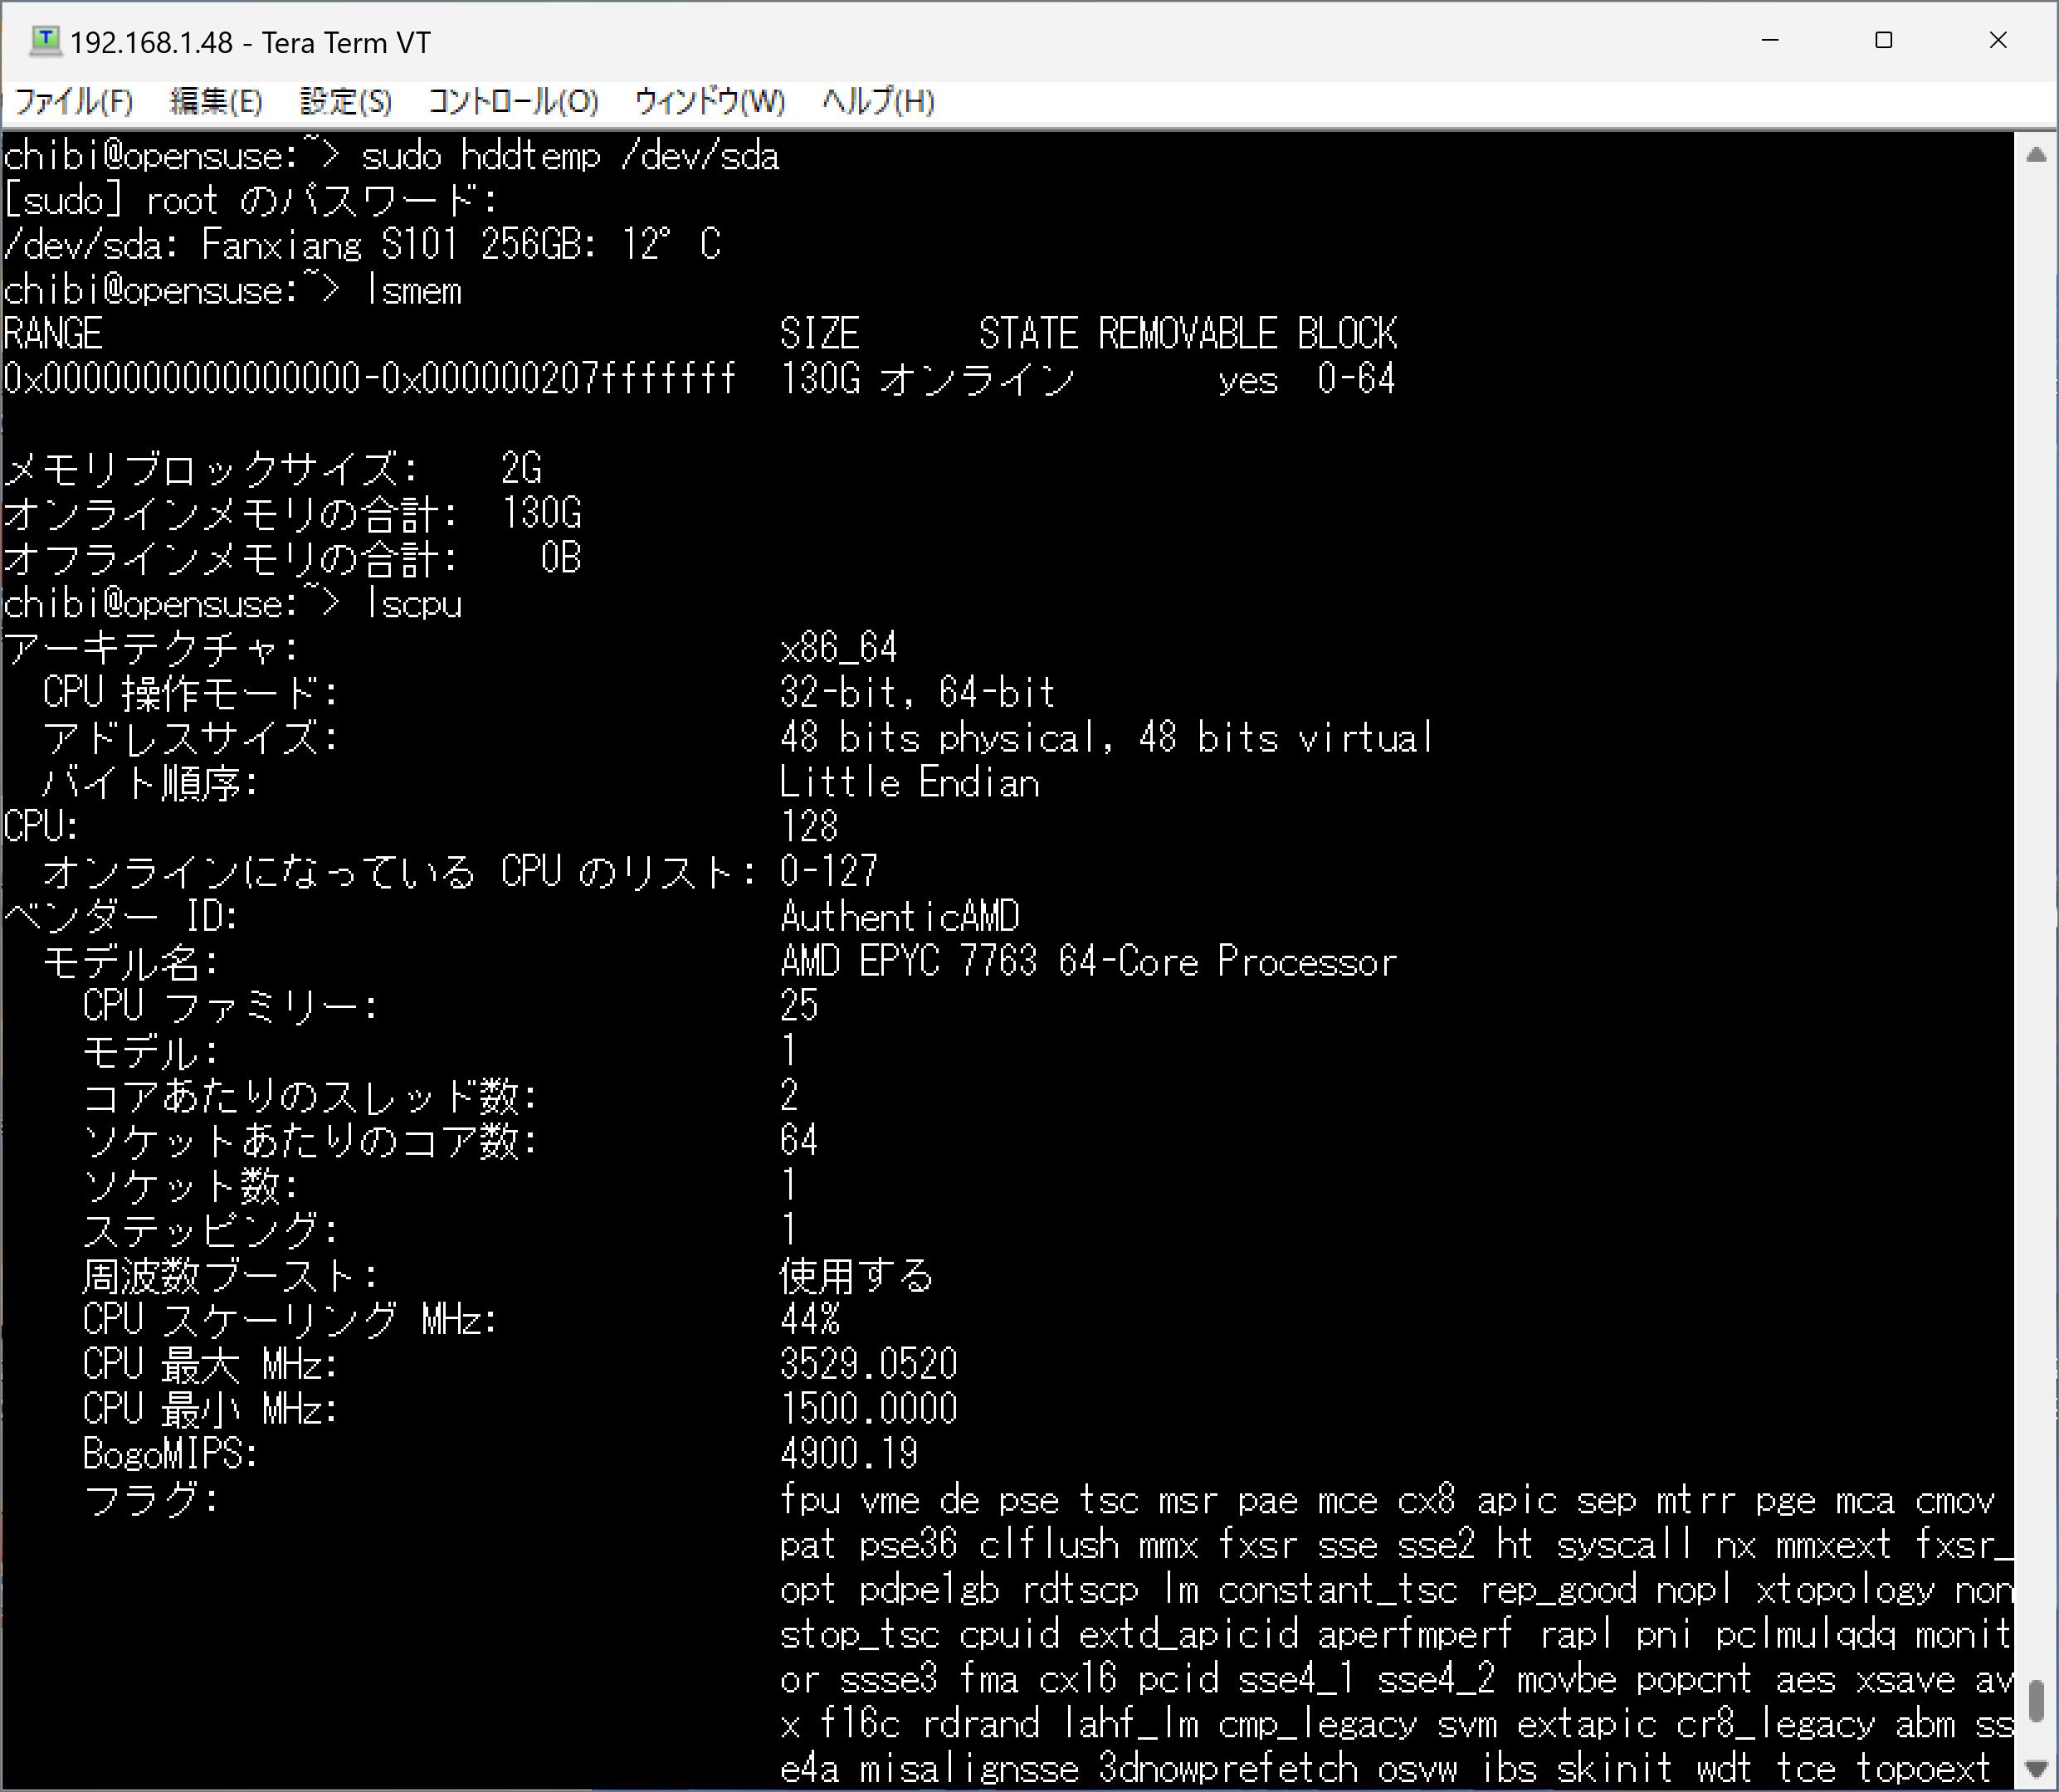
Task: Click the 'AuthenticAMD' vendor ID value
Action: pos(900,917)
